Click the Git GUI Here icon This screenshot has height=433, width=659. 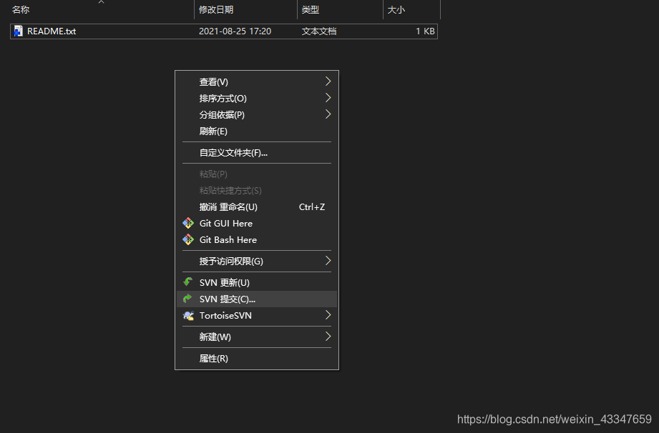tap(188, 223)
